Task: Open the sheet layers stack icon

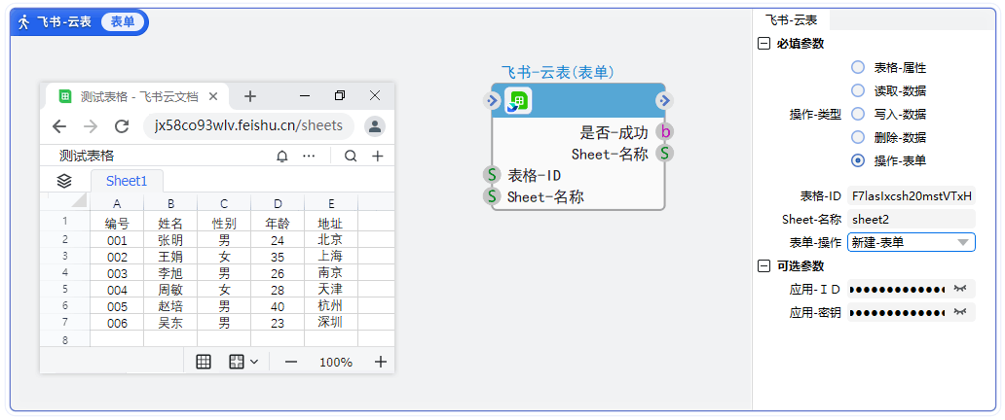Action: point(64,181)
